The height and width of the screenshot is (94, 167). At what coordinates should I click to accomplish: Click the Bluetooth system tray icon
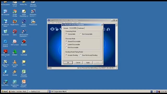157,92
